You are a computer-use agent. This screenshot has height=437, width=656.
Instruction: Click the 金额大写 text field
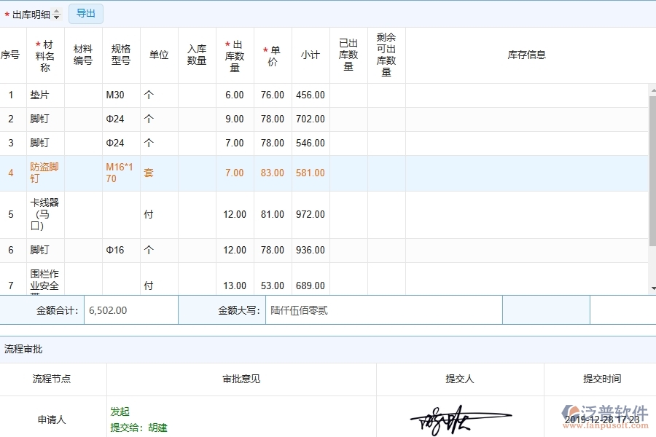pyautogui.click(x=383, y=310)
